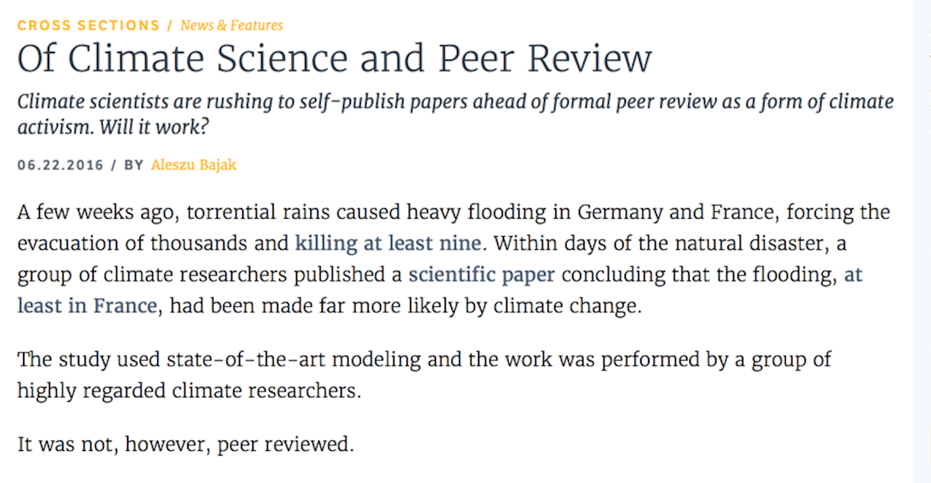
Task: Follow the 'killing at least nine' link
Action: [x=388, y=243]
